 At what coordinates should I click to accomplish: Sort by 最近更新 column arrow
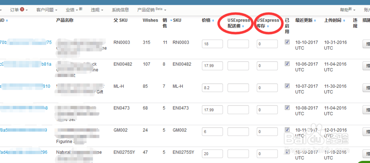coord(315,20)
